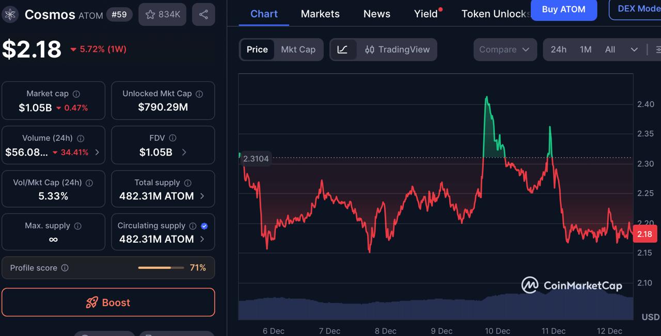
Task: Click the Profile score progress bar
Action: click(161, 268)
